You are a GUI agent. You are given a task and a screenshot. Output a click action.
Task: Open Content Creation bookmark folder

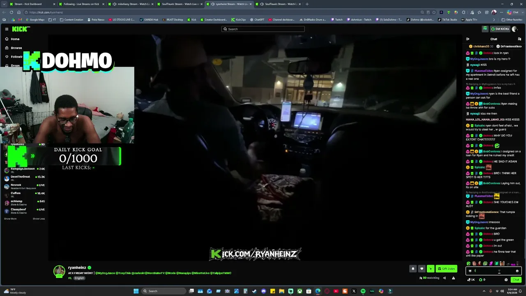(x=72, y=20)
